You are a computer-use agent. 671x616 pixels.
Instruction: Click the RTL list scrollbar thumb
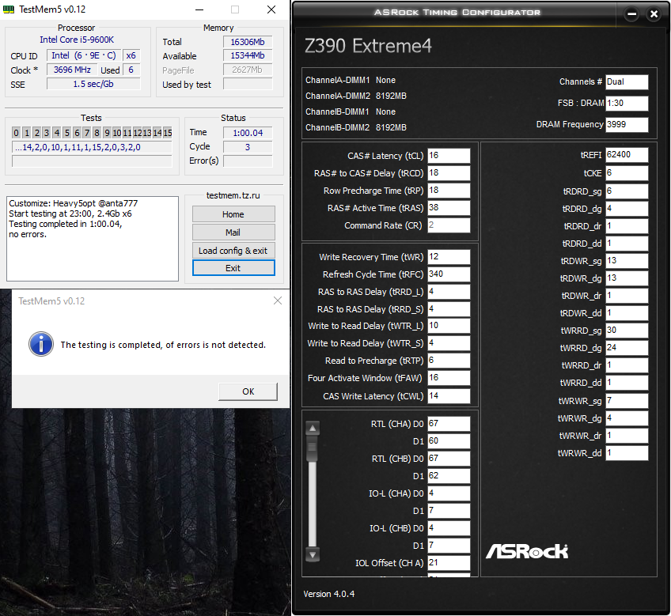[x=313, y=448]
